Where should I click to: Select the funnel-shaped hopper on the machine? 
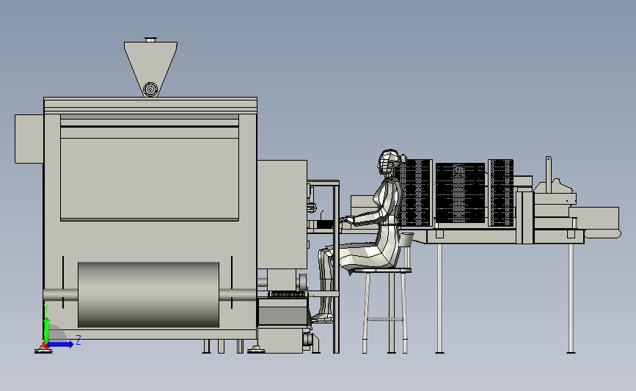(x=150, y=69)
